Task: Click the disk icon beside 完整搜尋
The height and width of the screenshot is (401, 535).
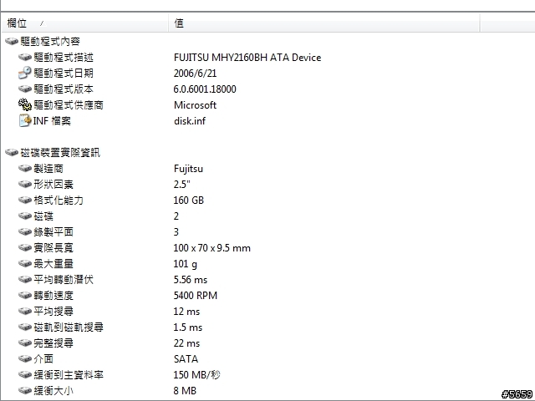Action: point(25,343)
